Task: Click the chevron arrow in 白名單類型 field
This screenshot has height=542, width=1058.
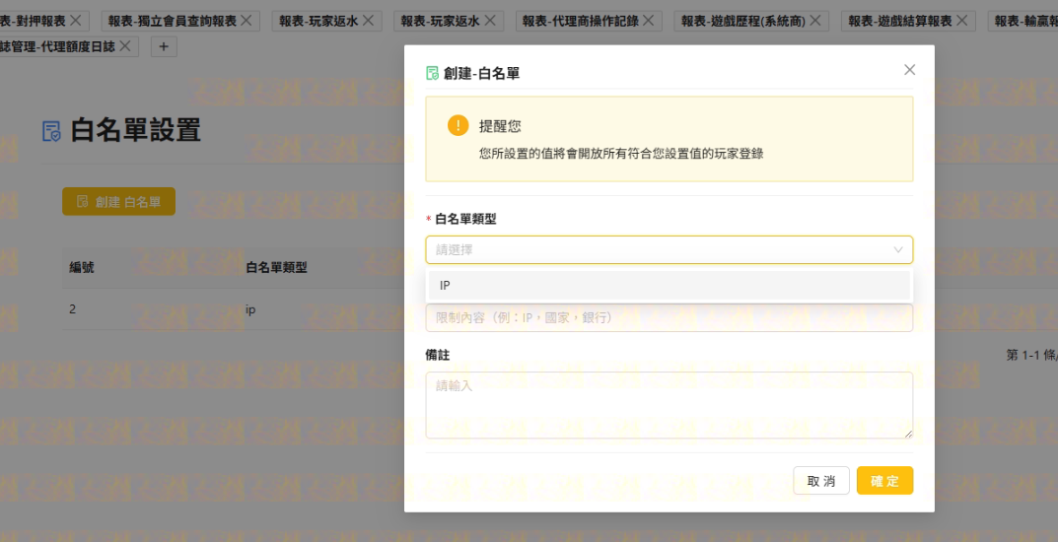Action: point(897,250)
